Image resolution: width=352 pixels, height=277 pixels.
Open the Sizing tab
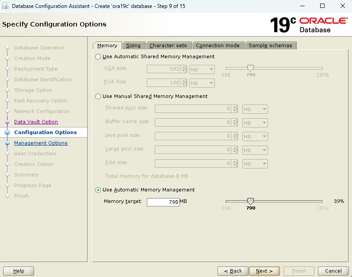pyautogui.click(x=134, y=45)
